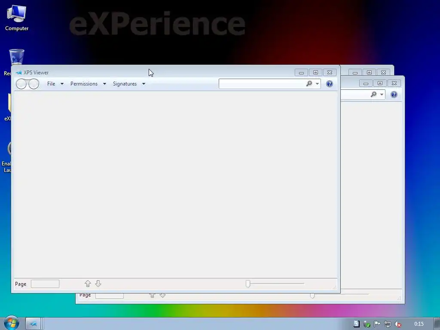The height and width of the screenshot is (330, 440).
Task: Close the front XPS Viewer window
Action: [x=330, y=73]
